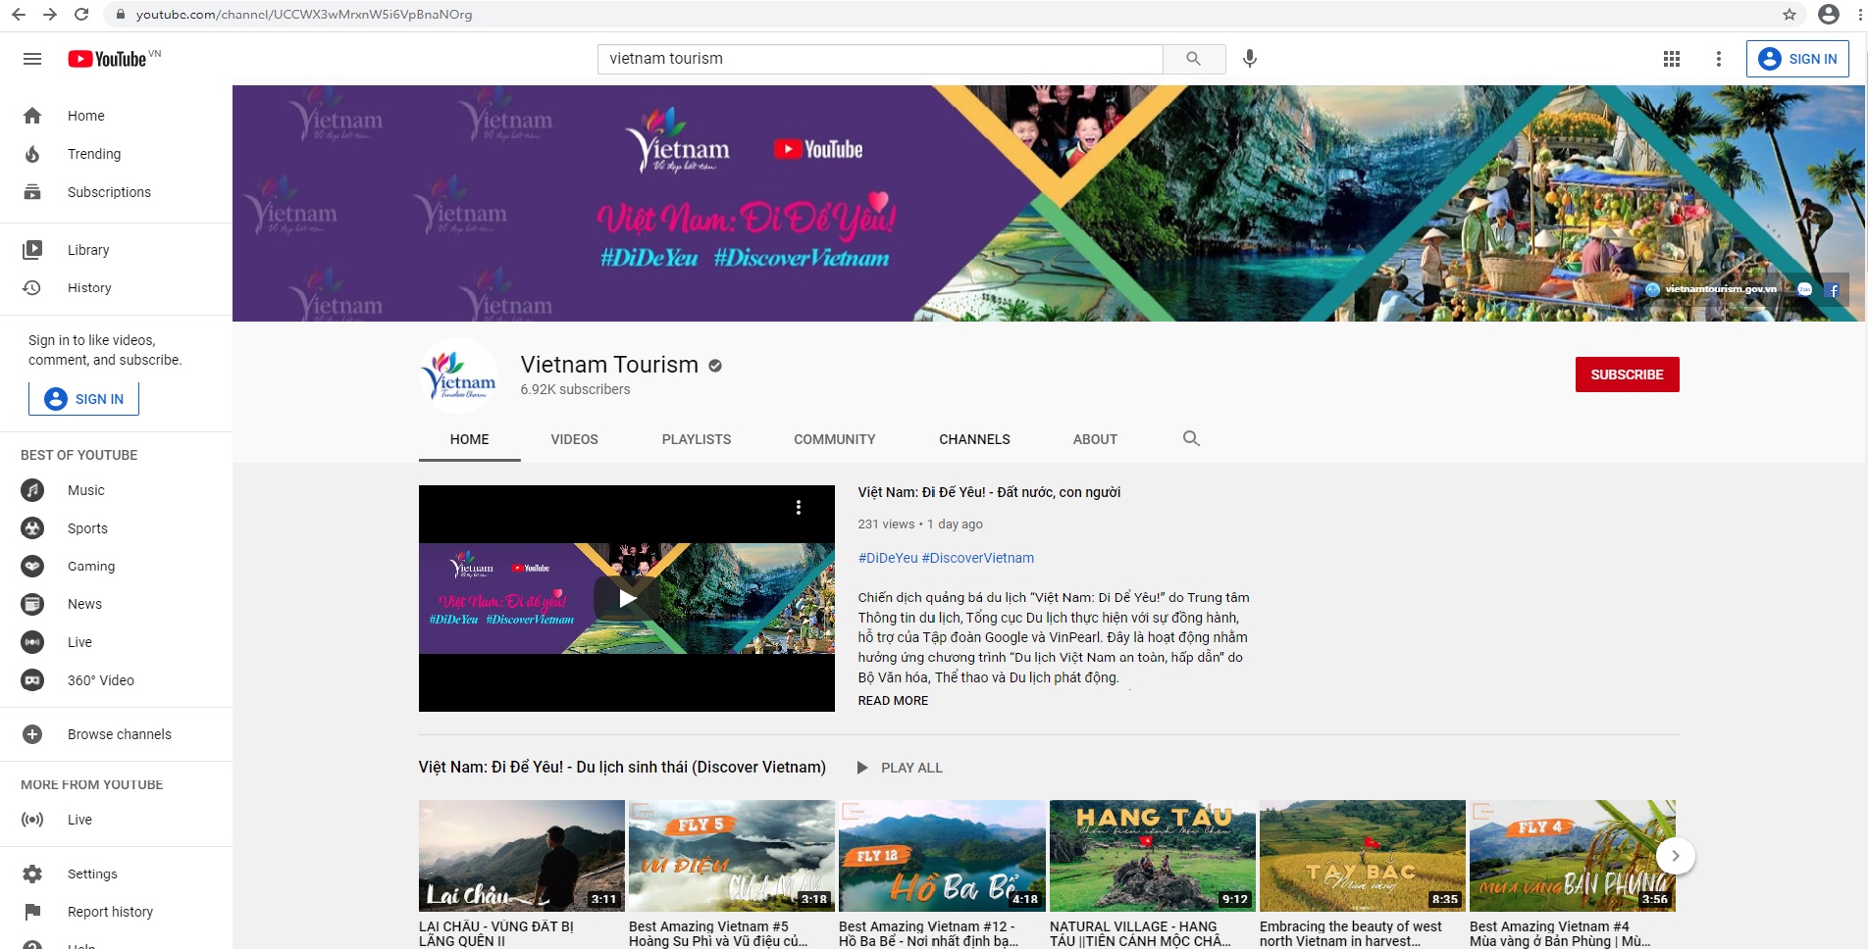This screenshot has width=1868, height=949.
Task: Open Hồ Ba Bể FLY 12 thumbnail
Action: (942, 857)
